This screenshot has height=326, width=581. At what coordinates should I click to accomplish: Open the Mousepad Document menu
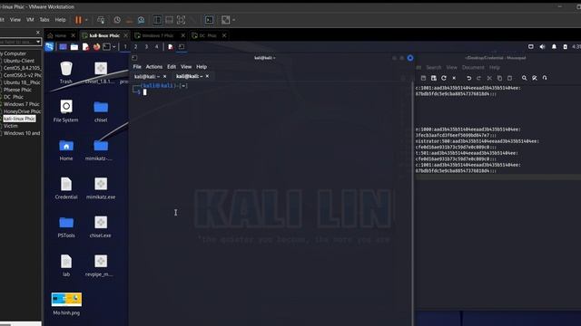tap(473, 67)
